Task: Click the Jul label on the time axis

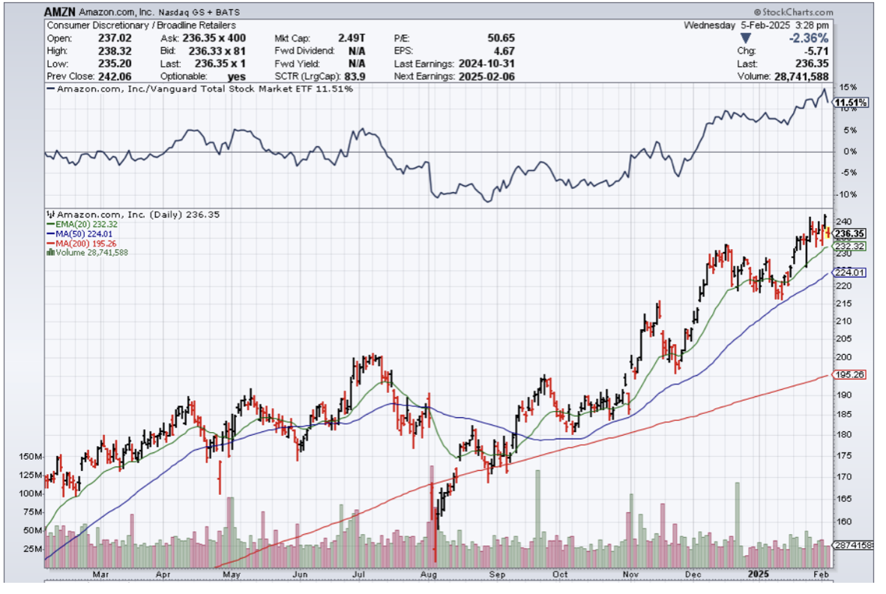Action: pyautogui.click(x=358, y=574)
